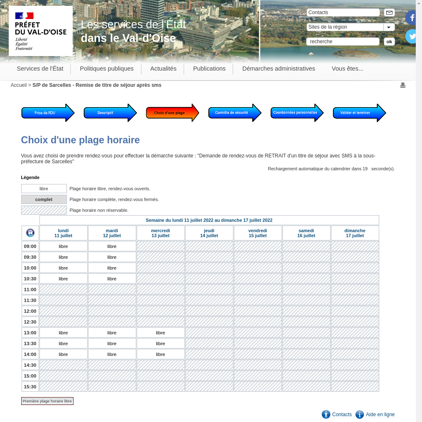This screenshot has width=422, height=422.
Task: Select libre slot mercredi 13:30
Action: 161,343
